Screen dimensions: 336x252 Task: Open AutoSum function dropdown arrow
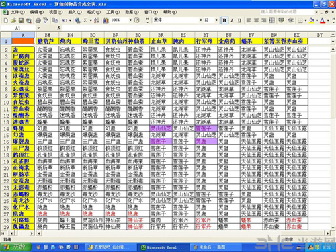tap(91, 20)
